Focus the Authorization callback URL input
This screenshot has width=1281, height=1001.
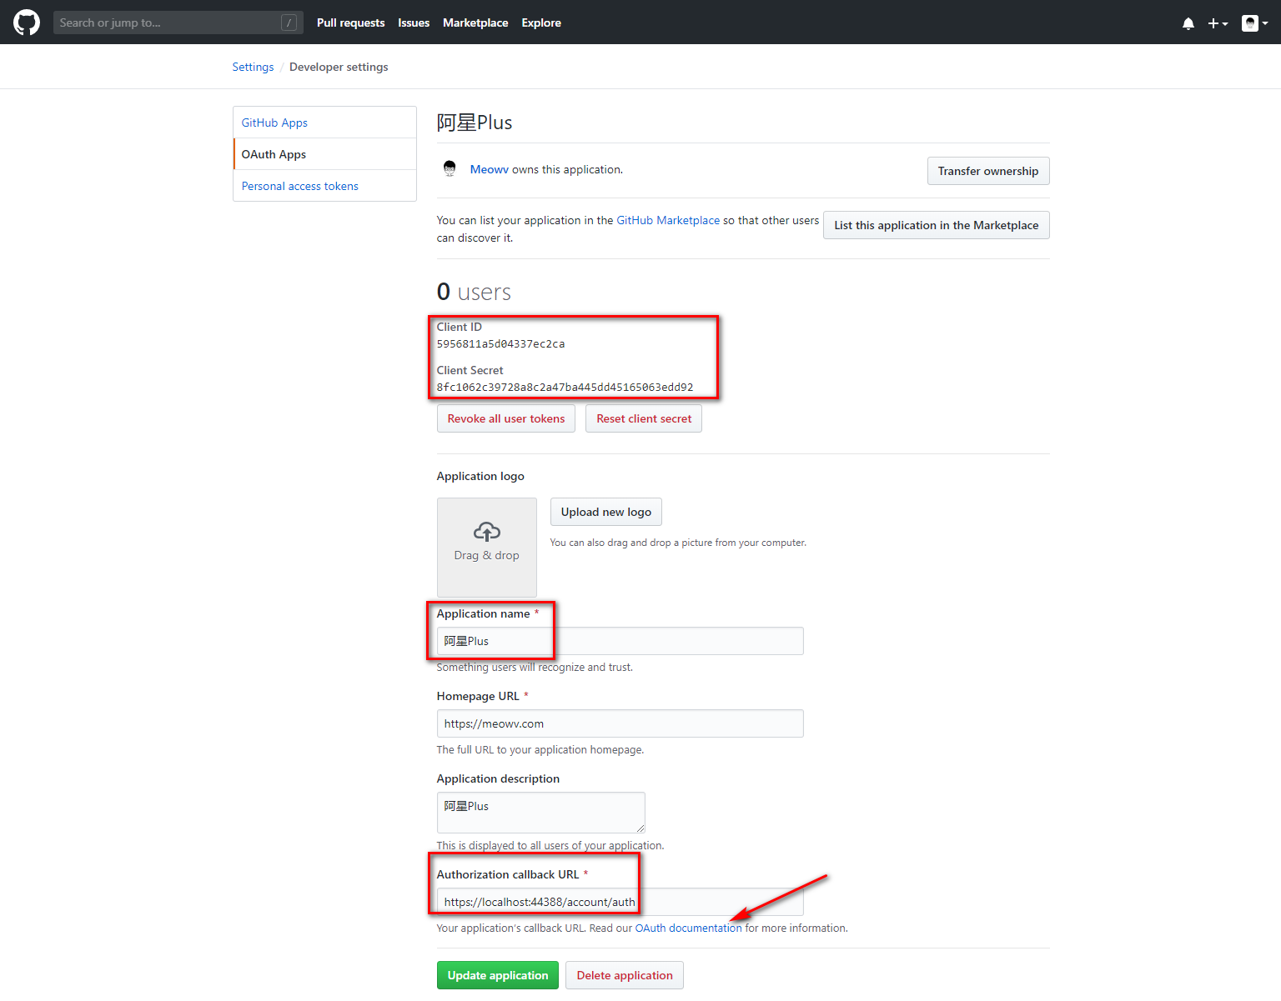coord(620,902)
